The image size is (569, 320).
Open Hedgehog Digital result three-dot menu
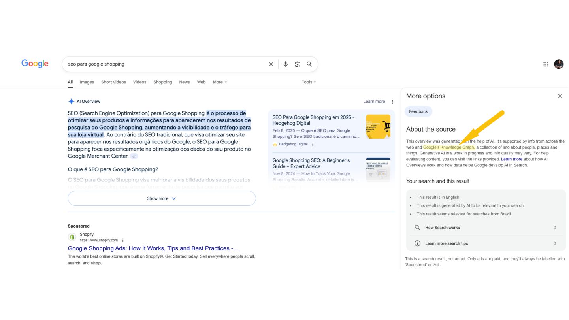pyautogui.click(x=313, y=145)
